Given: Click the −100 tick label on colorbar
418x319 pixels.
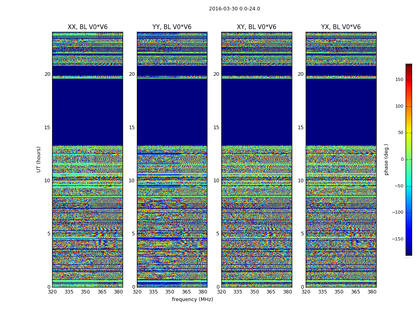Looking at the screenshot, I should click(x=398, y=213).
